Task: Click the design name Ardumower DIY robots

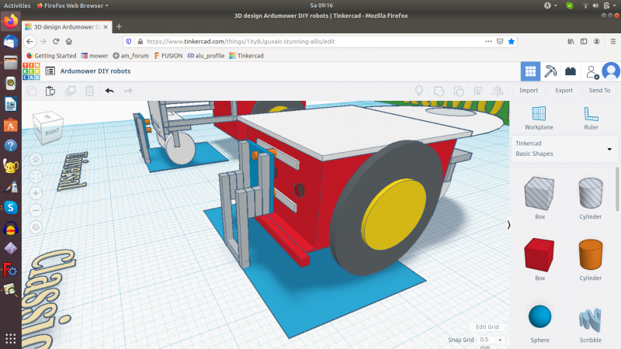Action: [x=95, y=71]
